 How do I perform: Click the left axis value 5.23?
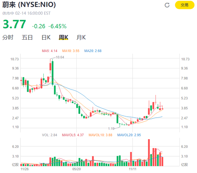tap(15, 98)
